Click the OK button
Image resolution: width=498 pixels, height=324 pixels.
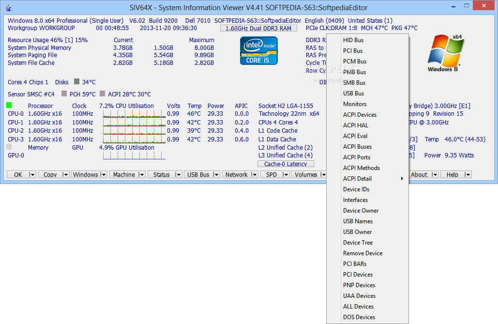(x=18, y=174)
